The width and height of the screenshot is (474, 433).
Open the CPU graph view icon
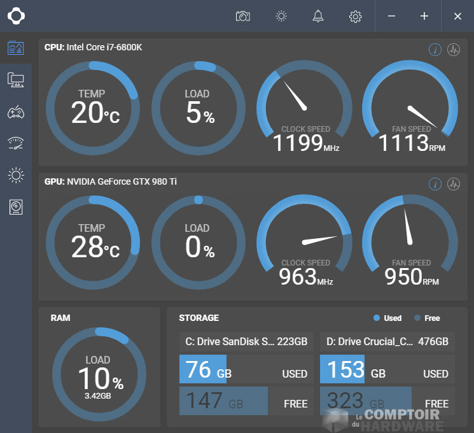click(x=454, y=50)
